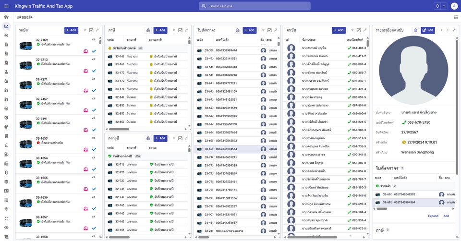The width and height of the screenshot is (461, 241).
Task: Click the Edit button in driver details
Action: [x=427, y=30]
